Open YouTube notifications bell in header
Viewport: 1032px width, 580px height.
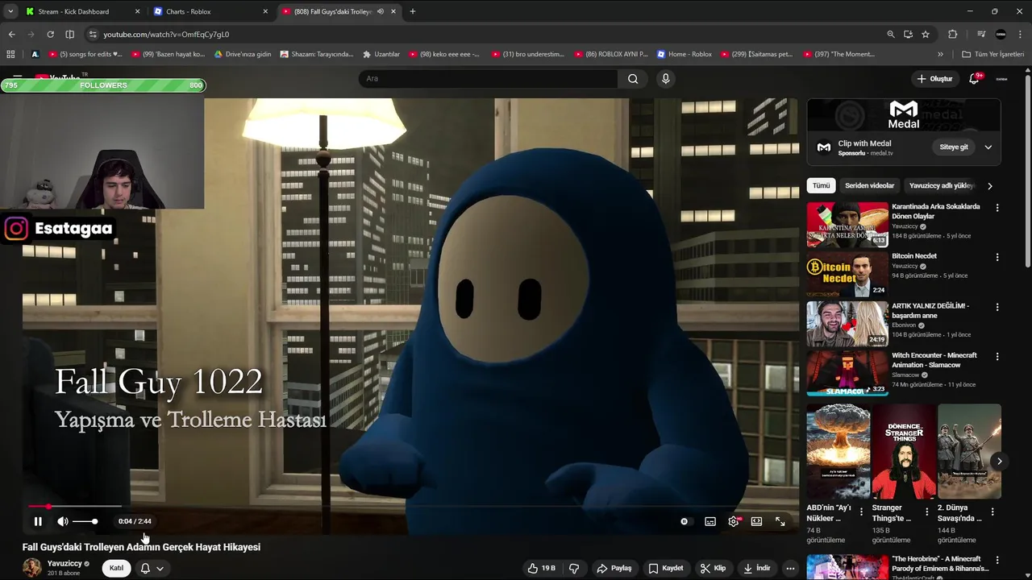974,78
